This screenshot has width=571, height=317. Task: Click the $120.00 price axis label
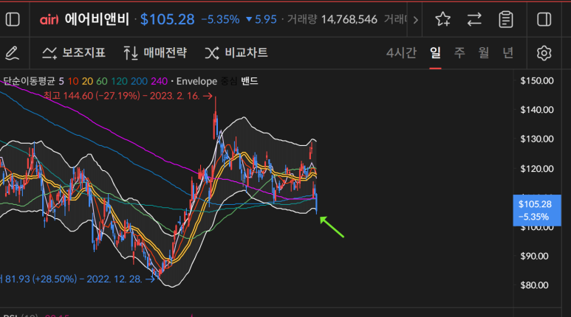[x=537, y=169]
